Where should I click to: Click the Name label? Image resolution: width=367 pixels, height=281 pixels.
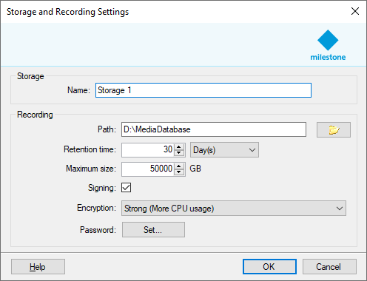pyautogui.click(x=78, y=90)
